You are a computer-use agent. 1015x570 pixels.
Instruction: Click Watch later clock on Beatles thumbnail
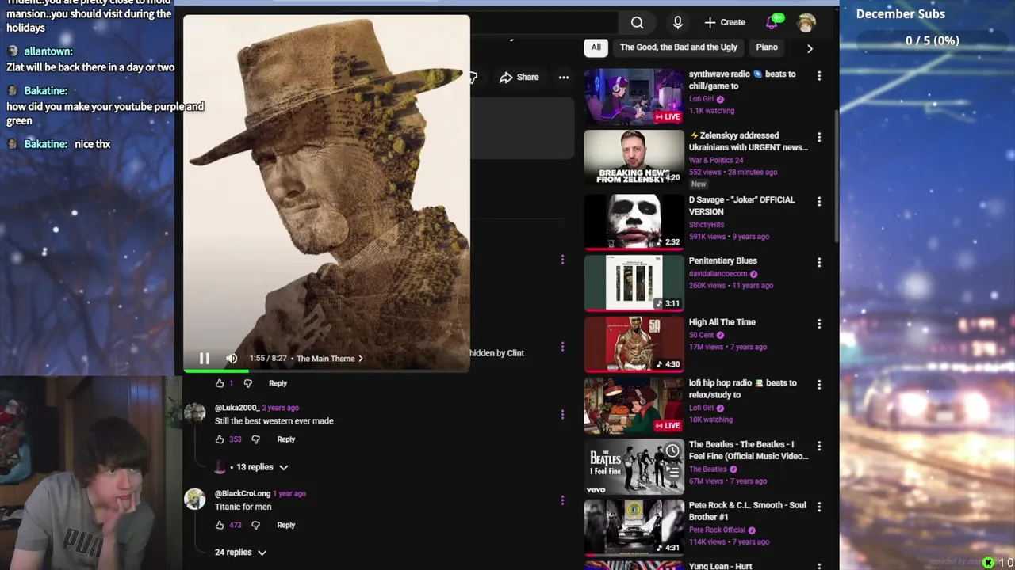(672, 451)
